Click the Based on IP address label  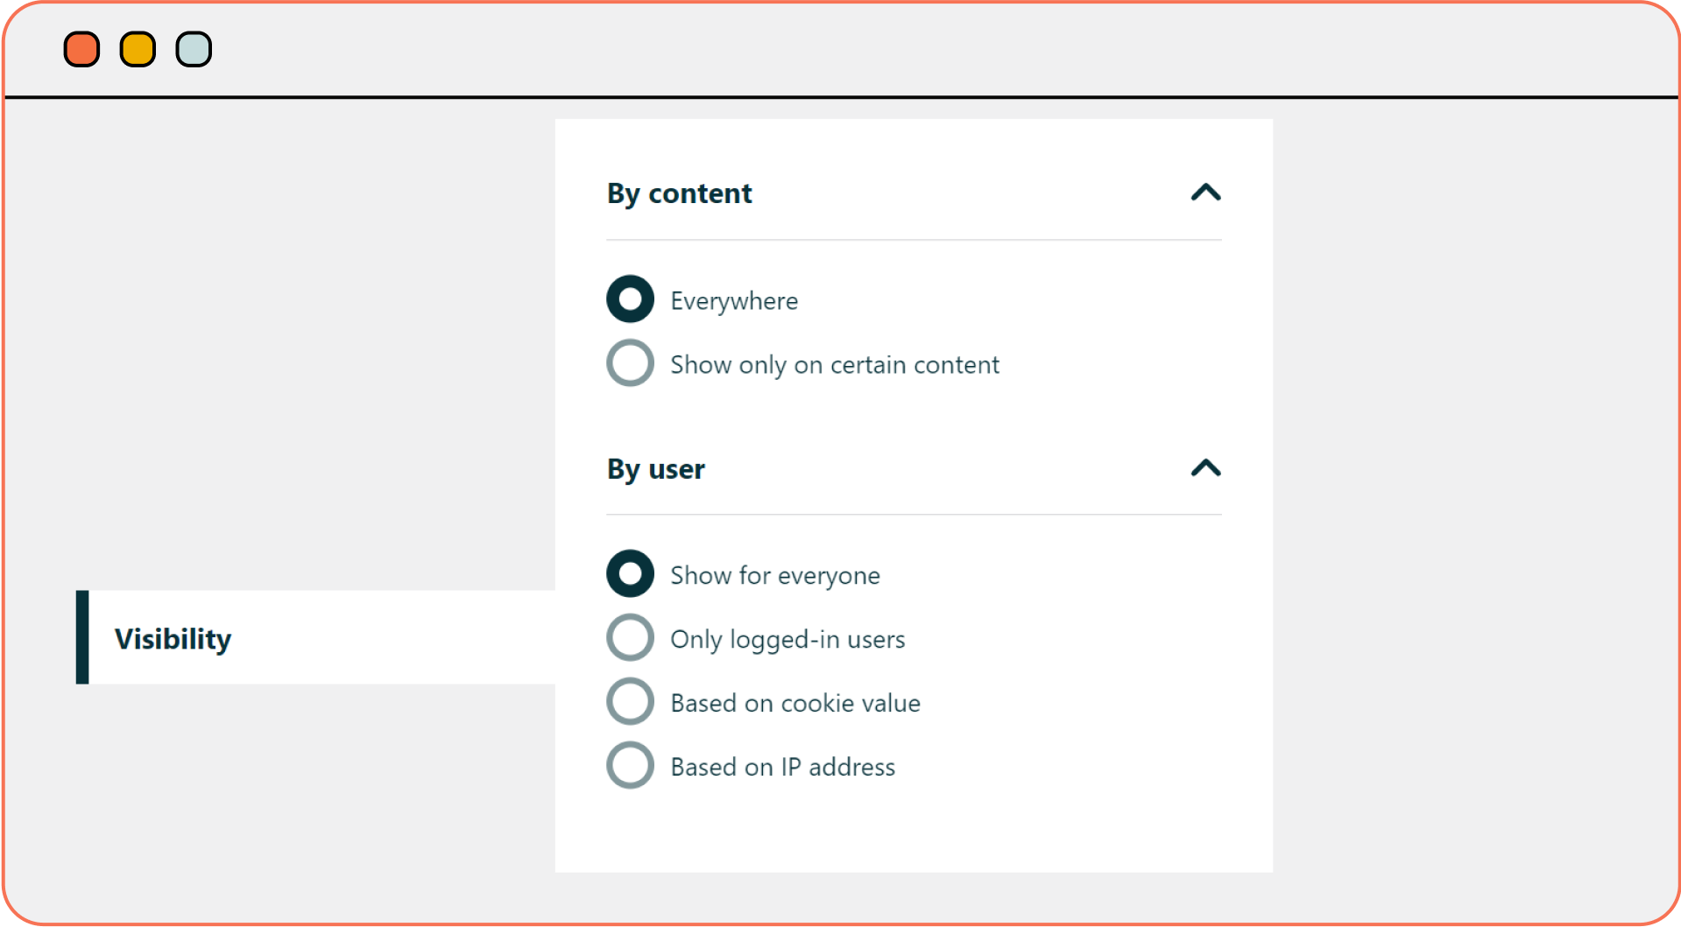782,767
